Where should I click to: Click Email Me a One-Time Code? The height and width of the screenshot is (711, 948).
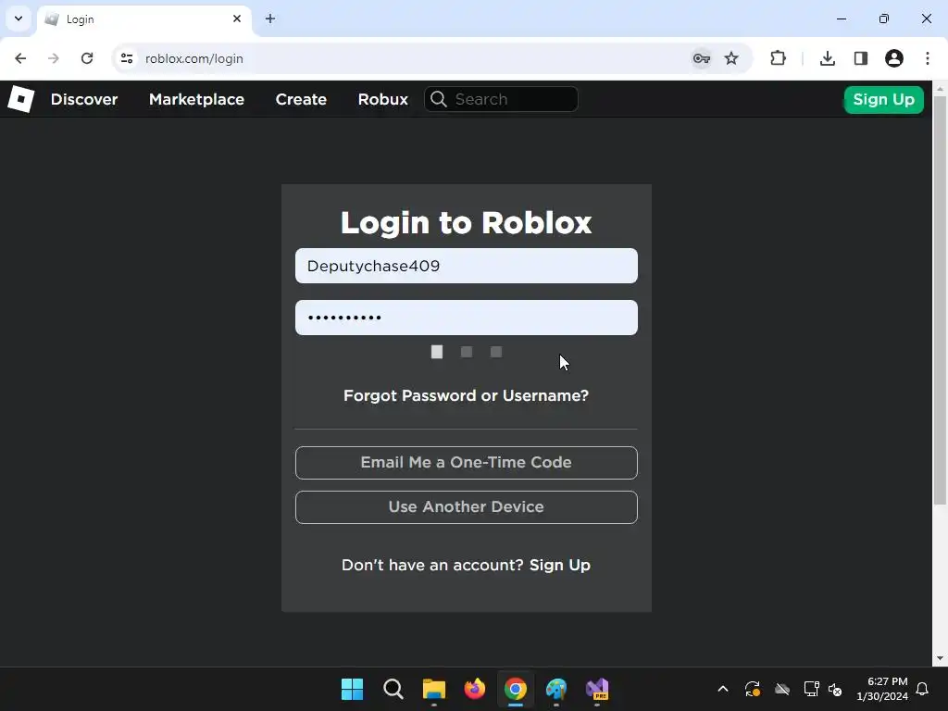pos(467,463)
